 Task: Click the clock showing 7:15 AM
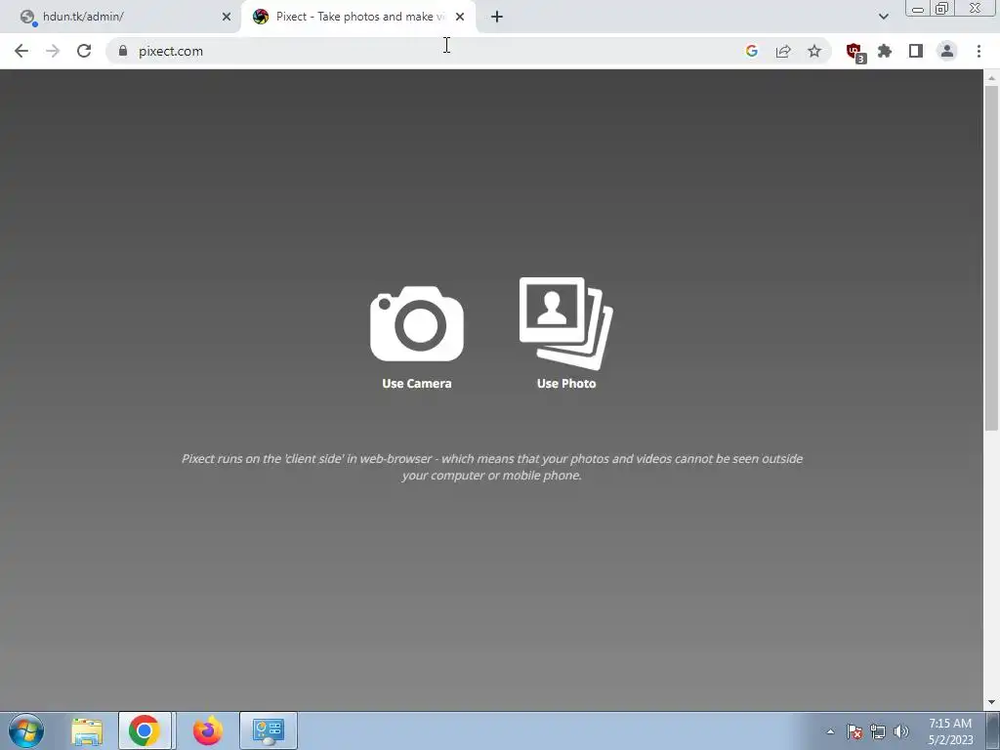pos(950,731)
